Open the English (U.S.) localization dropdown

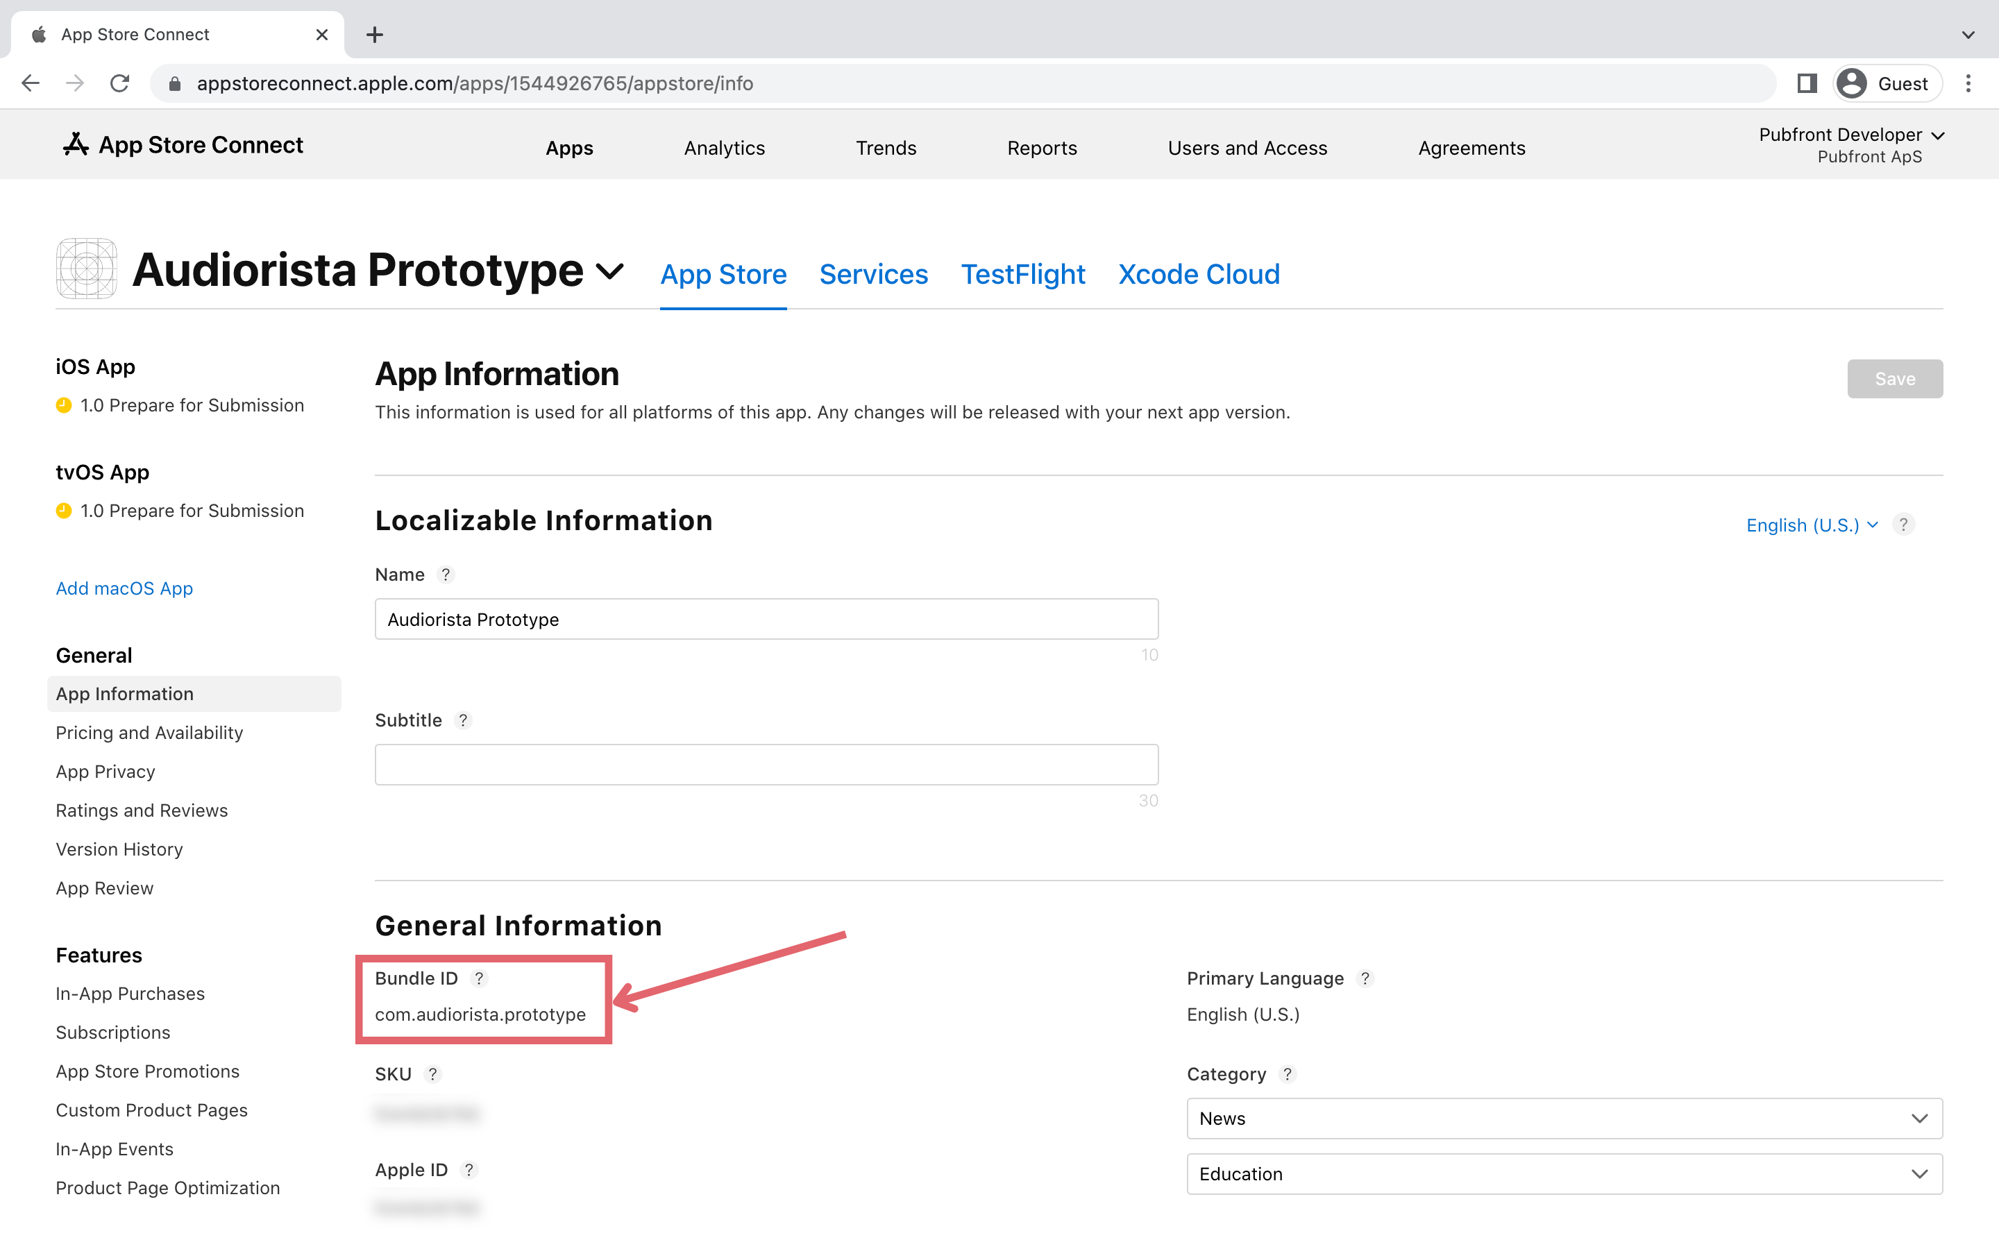(x=1812, y=525)
